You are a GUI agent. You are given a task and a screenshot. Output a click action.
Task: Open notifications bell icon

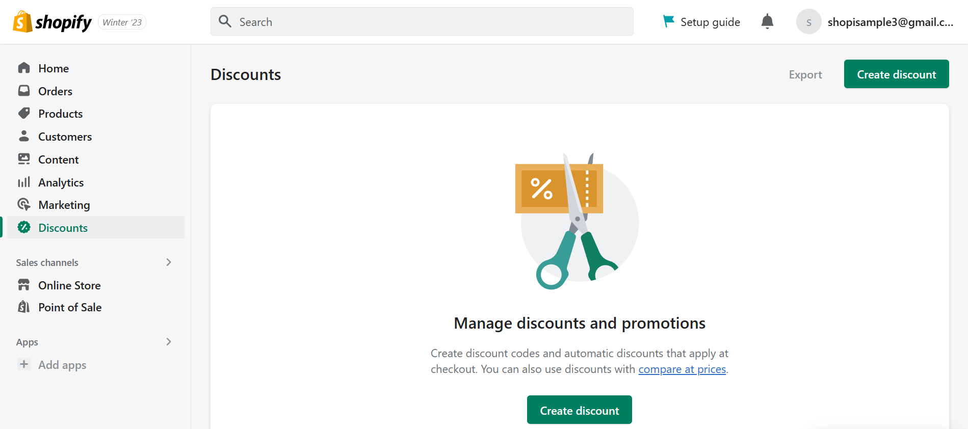[767, 21]
